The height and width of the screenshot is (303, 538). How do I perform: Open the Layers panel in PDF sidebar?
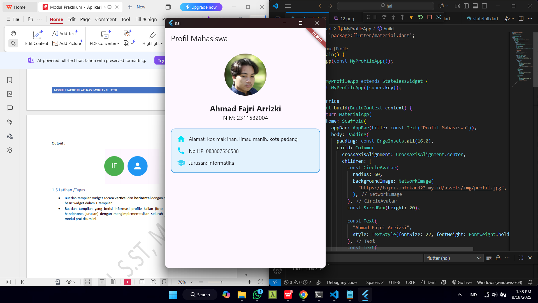pyautogui.click(x=10, y=150)
